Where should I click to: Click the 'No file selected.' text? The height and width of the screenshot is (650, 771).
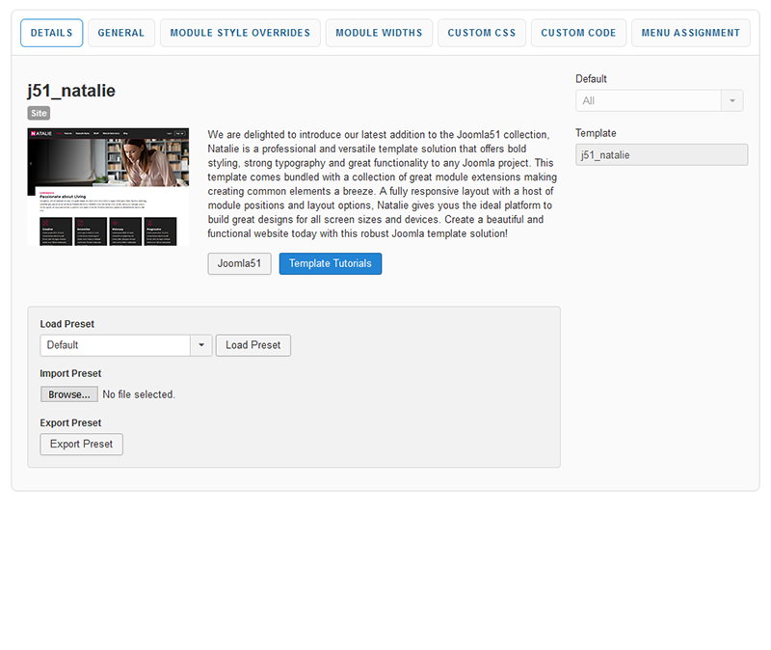pos(139,394)
